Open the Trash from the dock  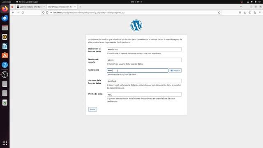5,102
